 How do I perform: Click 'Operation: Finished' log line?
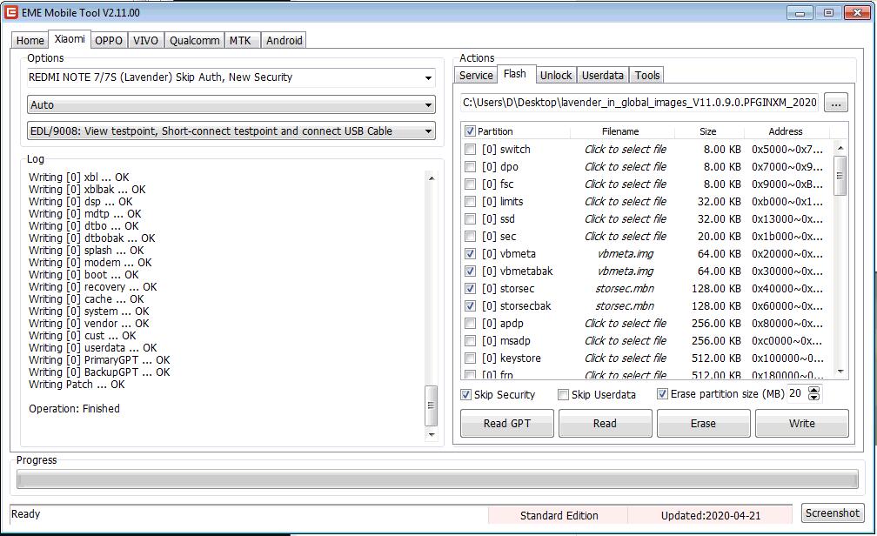(75, 408)
